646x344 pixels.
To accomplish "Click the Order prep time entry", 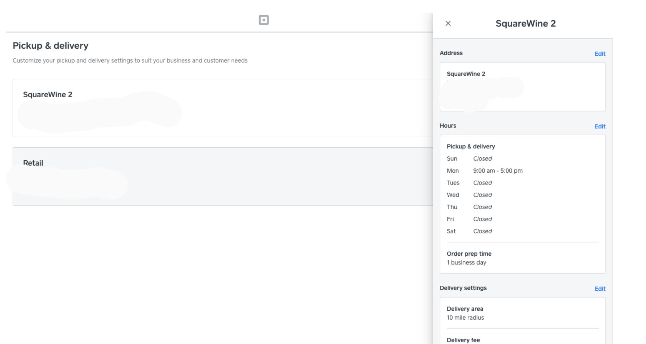I will tap(469, 258).
